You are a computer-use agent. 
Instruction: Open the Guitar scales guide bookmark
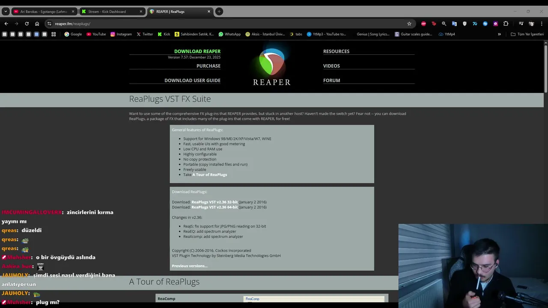414,34
